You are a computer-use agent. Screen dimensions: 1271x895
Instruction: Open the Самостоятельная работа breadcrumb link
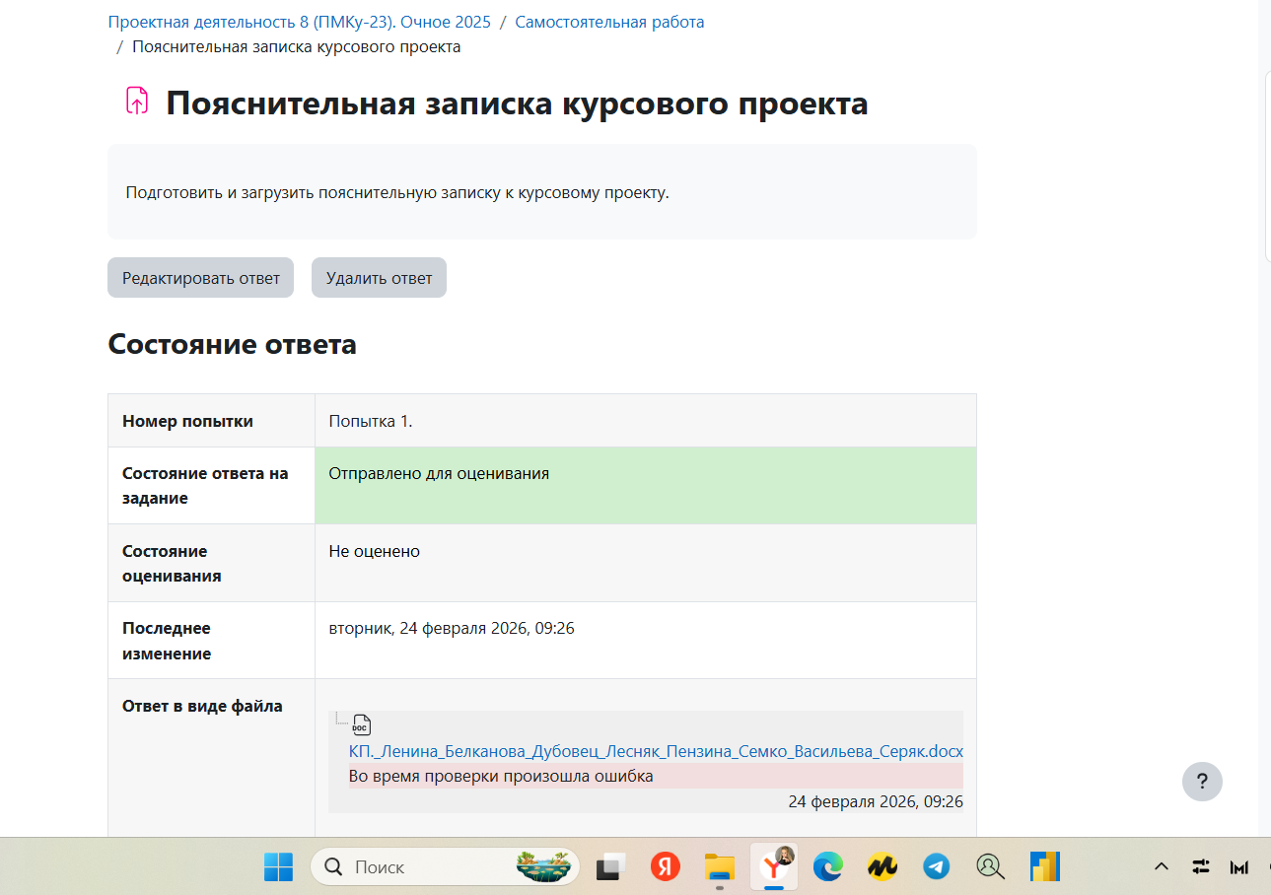609,22
